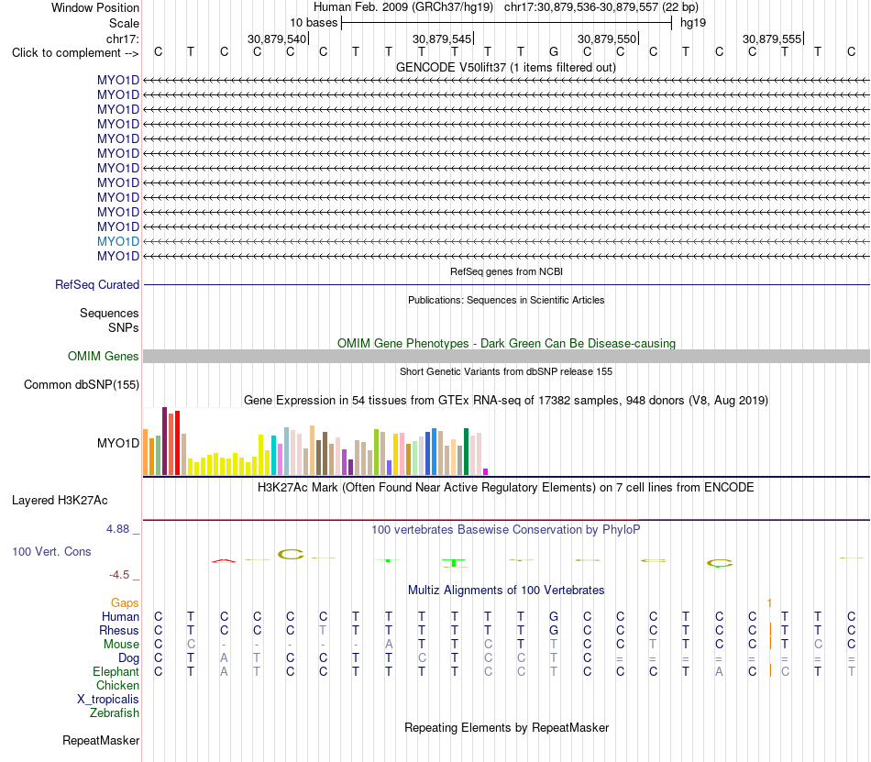
Task: Click 'Multiz Alignments of 100 Vertebrates' title
Action: coord(506,590)
